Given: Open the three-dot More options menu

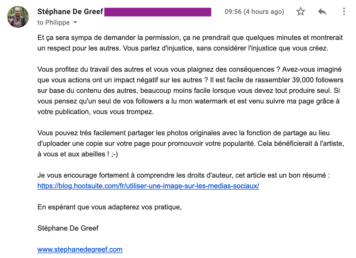Looking at the screenshot, I should click(344, 11).
